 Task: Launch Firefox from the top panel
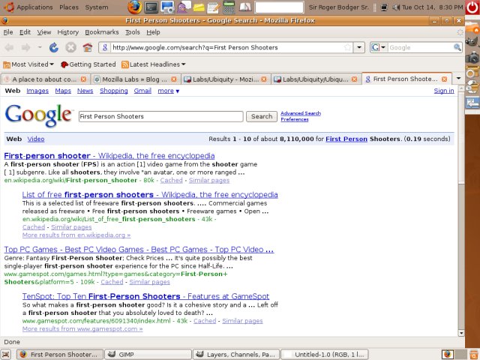[134, 7]
